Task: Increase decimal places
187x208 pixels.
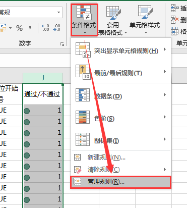Action: [45, 28]
